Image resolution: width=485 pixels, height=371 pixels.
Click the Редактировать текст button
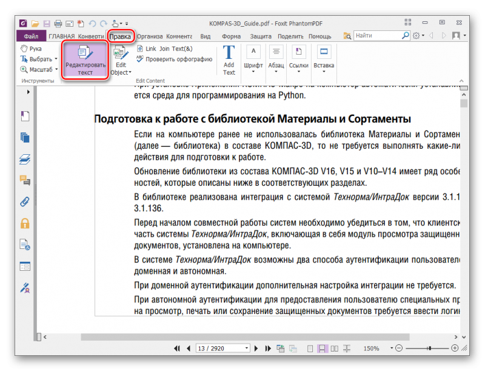(85, 61)
